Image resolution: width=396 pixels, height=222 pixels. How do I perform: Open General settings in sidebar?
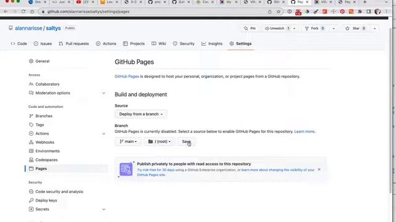click(x=43, y=61)
